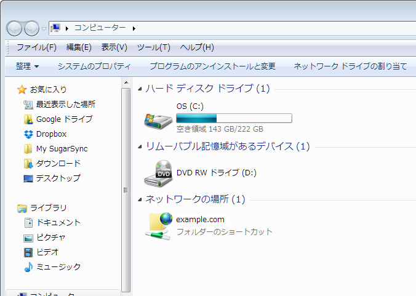Select ライブラリ in navigation pane
The height and width of the screenshot is (296, 416).
coord(48,208)
